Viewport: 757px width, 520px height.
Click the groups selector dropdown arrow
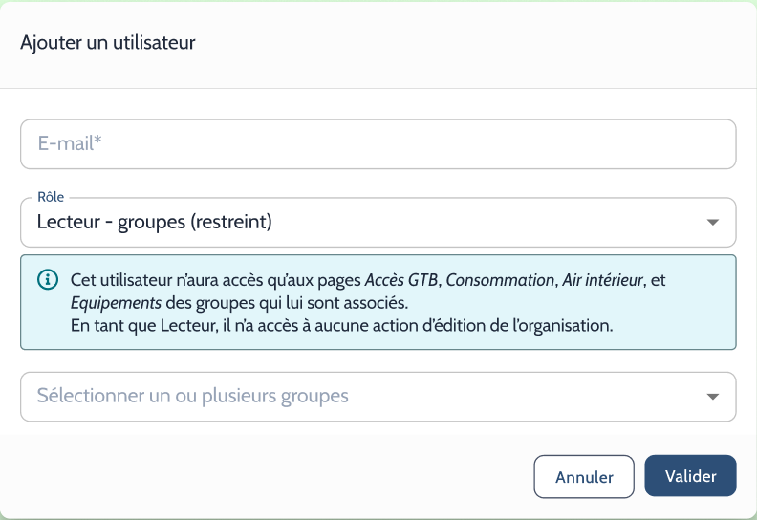click(x=713, y=397)
